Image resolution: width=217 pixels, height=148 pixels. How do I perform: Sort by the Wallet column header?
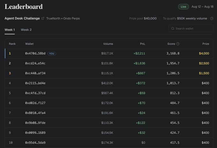29,44
